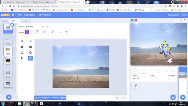Select the Rectangle tool
The width and height of the screenshot is (188, 106).
pos(31,47)
